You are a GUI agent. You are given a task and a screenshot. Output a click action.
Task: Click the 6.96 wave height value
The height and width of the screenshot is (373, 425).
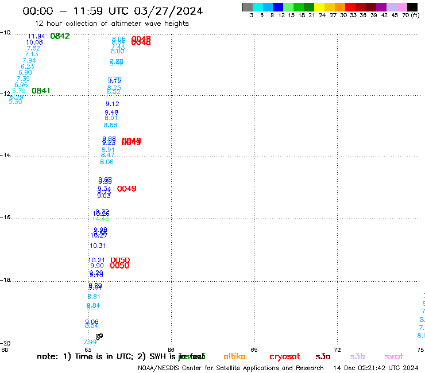[21, 85]
